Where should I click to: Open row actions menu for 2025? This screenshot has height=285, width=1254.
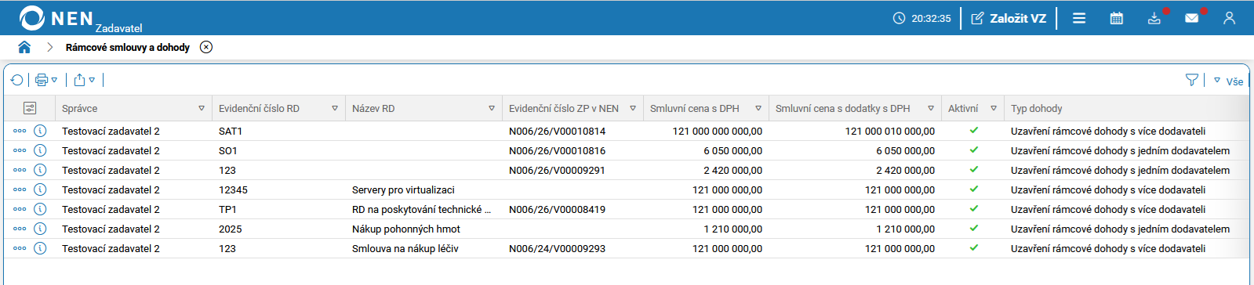coord(20,229)
